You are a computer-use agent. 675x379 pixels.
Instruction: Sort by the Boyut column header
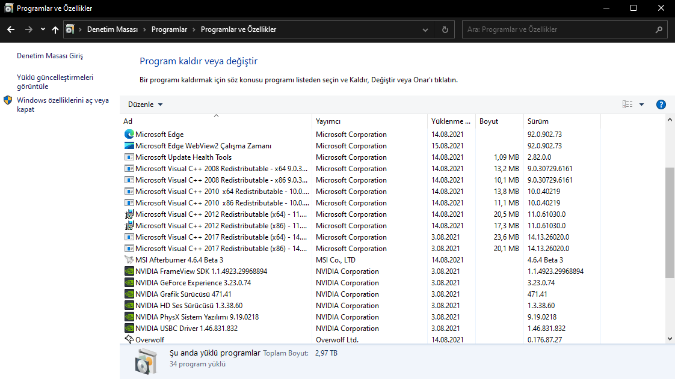(x=489, y=121)
